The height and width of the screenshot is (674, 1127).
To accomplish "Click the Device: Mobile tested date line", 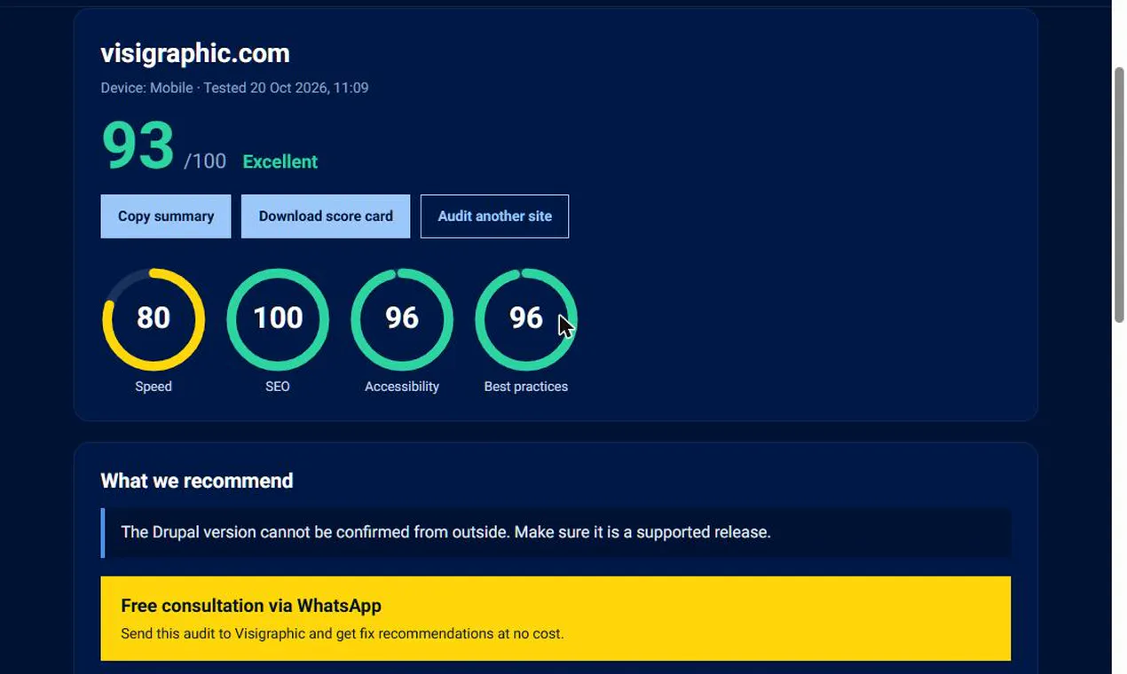I will coord(234,88).
